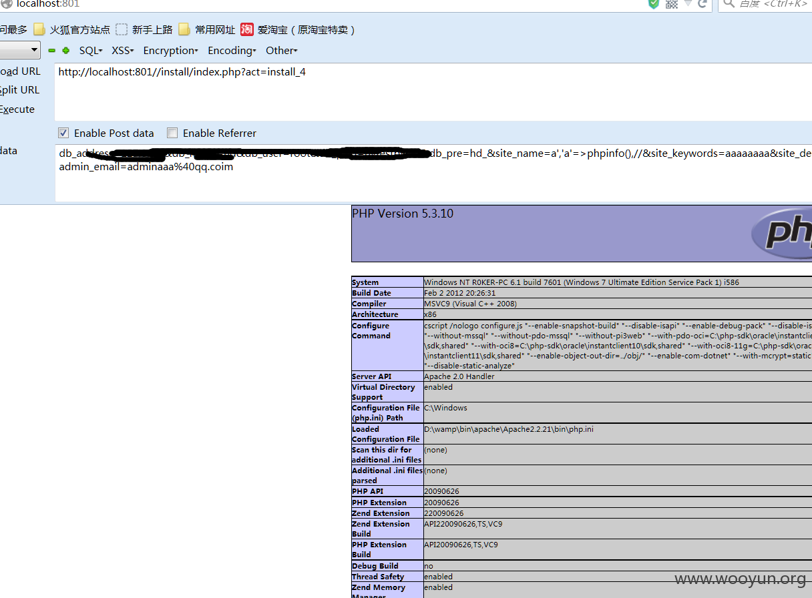
Task: Click the search magnifier icon
Action: [x=728, y=3]
